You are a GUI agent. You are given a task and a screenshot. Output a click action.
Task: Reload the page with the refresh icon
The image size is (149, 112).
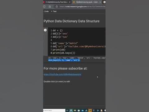click(x=44, y=7)
